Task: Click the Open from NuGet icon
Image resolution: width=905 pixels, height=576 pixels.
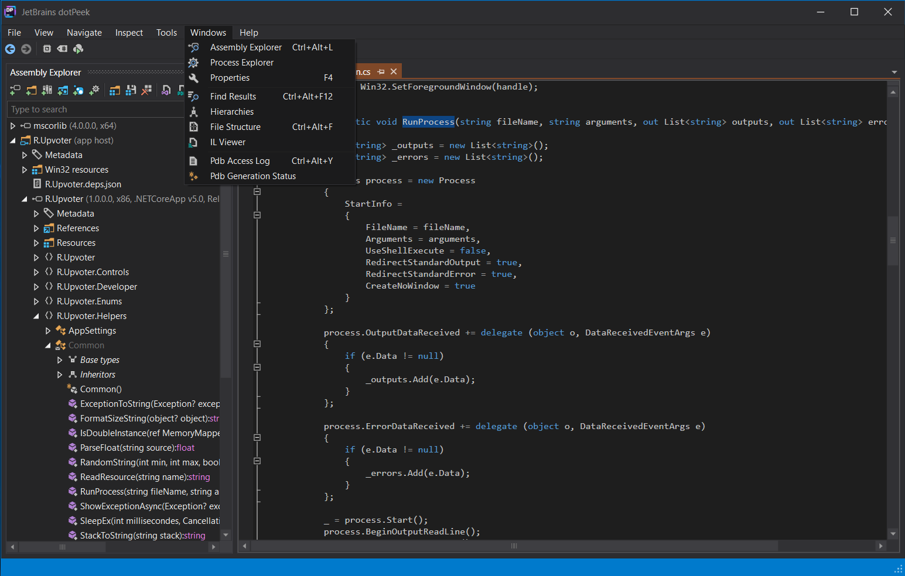Action: pos(78,90)
